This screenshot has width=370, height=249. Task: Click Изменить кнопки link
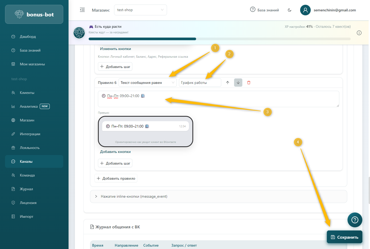115,49
